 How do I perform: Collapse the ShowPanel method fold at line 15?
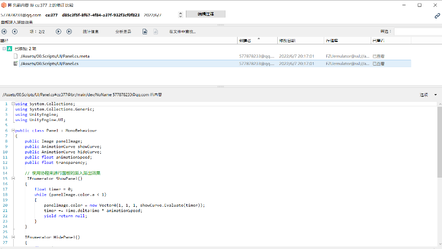point(13,178)
